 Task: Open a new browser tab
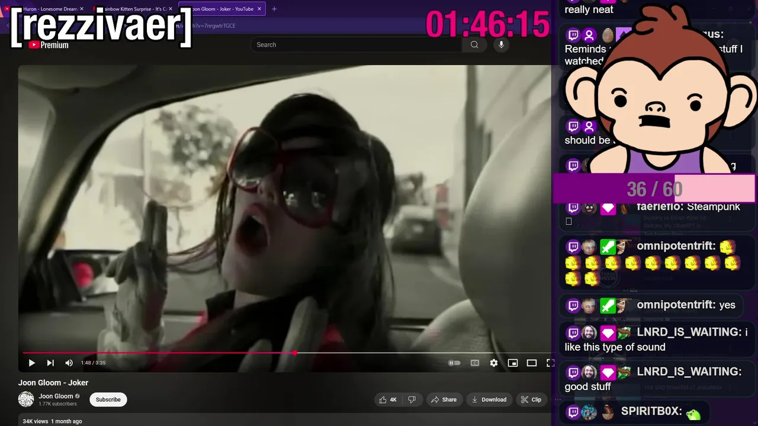pos(274,9)
